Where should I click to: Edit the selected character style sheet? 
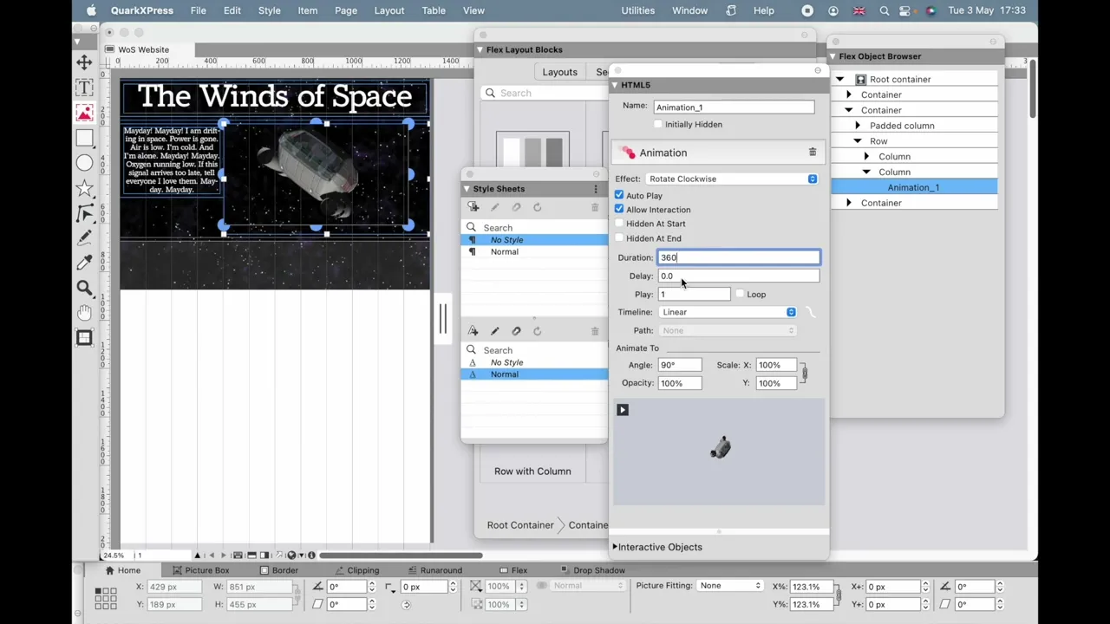tap(494, 331)
